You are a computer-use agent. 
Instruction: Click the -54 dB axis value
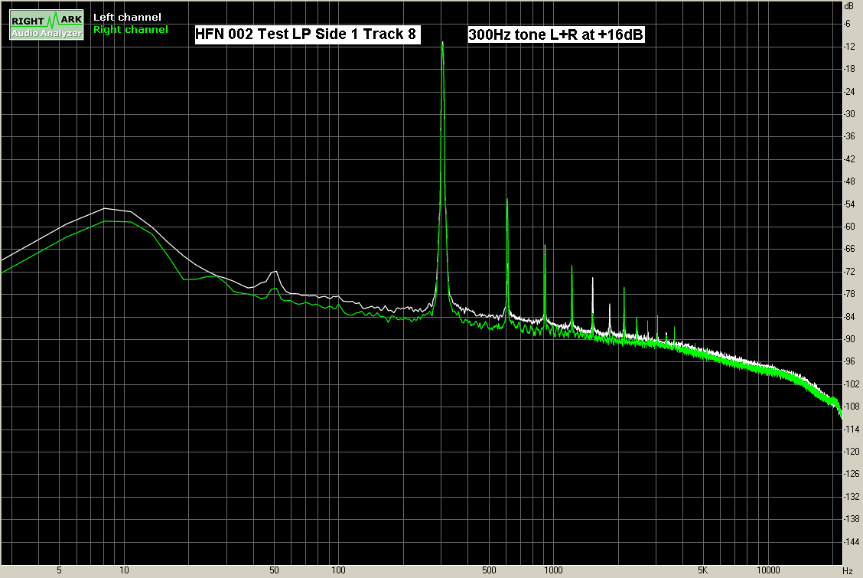pyautogui.click(x=850, y=204)
